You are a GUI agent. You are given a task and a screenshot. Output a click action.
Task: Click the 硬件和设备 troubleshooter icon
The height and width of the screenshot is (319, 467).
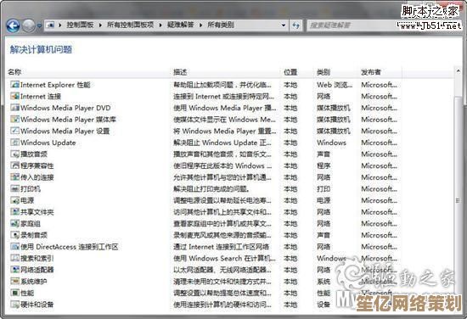(x=14, y=305)
